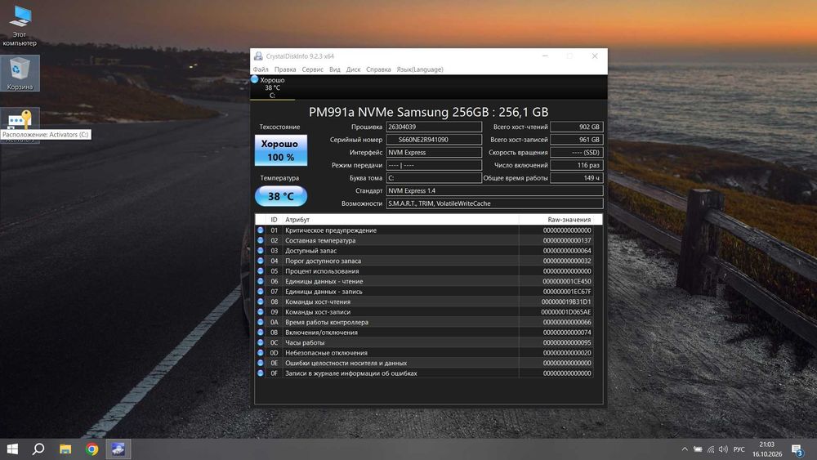Click the serial number field S660NE2R941090
The image size is (817, 460).
pos(434,140)
